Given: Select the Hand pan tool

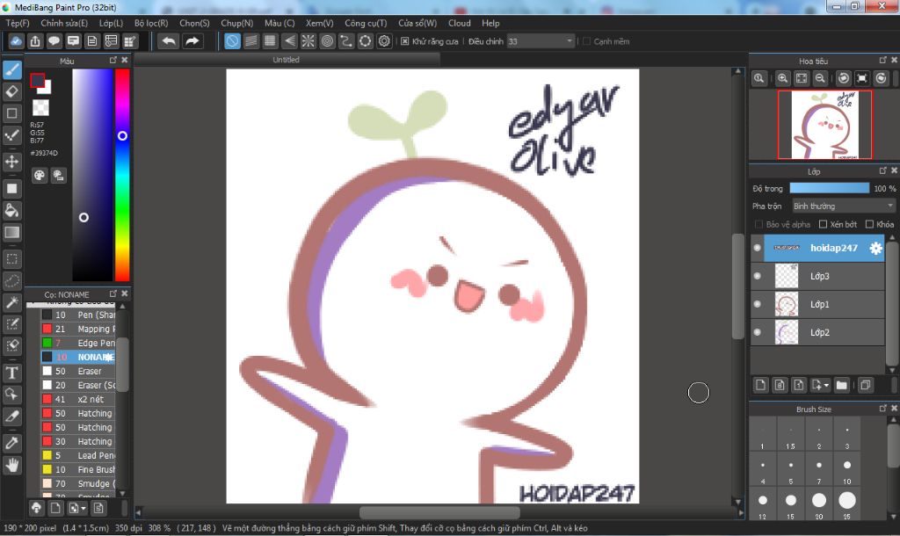Looking at the screenshot, I should point(12,464).
